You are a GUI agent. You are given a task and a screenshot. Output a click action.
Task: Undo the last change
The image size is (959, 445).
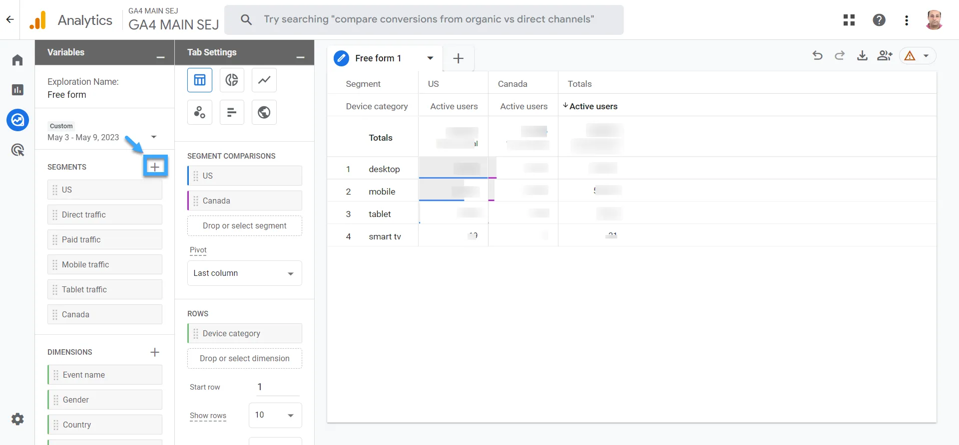tap(818, 55)
